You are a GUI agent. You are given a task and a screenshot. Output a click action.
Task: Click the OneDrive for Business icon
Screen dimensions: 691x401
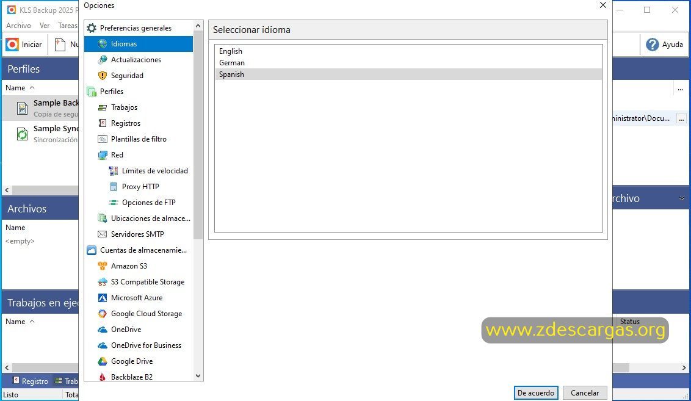point(102,345)
